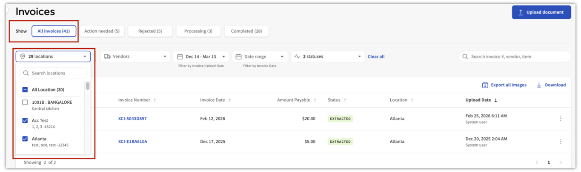Viewport: 581px width, 172px height.
Task: Click the next page chevron
Action: click(561, 162)
